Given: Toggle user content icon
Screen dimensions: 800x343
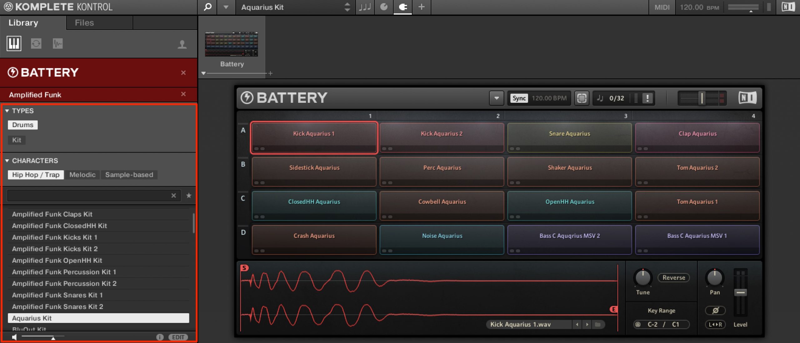Looking at the screenshot, I should coord(182,44).
